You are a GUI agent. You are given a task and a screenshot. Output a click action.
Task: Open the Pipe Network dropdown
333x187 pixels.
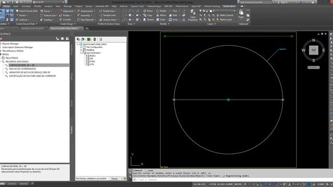click(x=86, y=20)
